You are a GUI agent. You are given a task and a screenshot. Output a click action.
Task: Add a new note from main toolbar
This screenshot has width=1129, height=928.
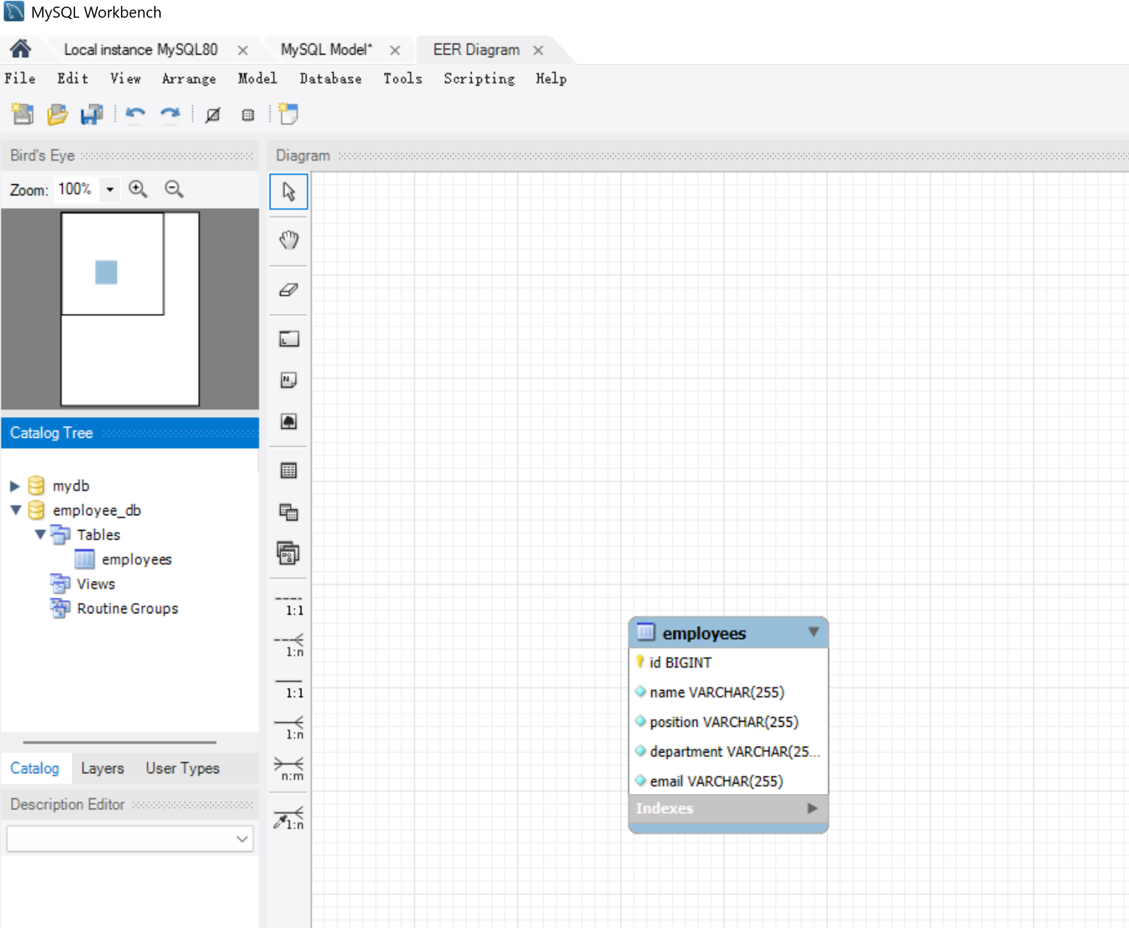(x=288, y=114)
